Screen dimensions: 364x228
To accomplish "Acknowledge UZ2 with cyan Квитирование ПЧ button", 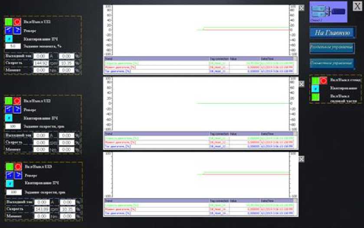I will coord(9,118).
